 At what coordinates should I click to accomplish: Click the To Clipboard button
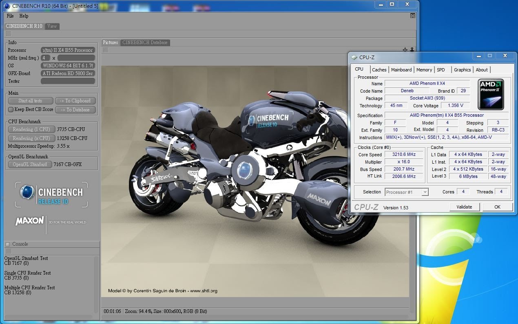(x=75, y=101)
